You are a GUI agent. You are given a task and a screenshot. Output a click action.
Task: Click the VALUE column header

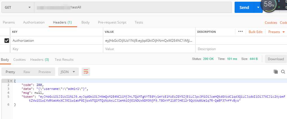pyautogui.click(x=109, y=32)
